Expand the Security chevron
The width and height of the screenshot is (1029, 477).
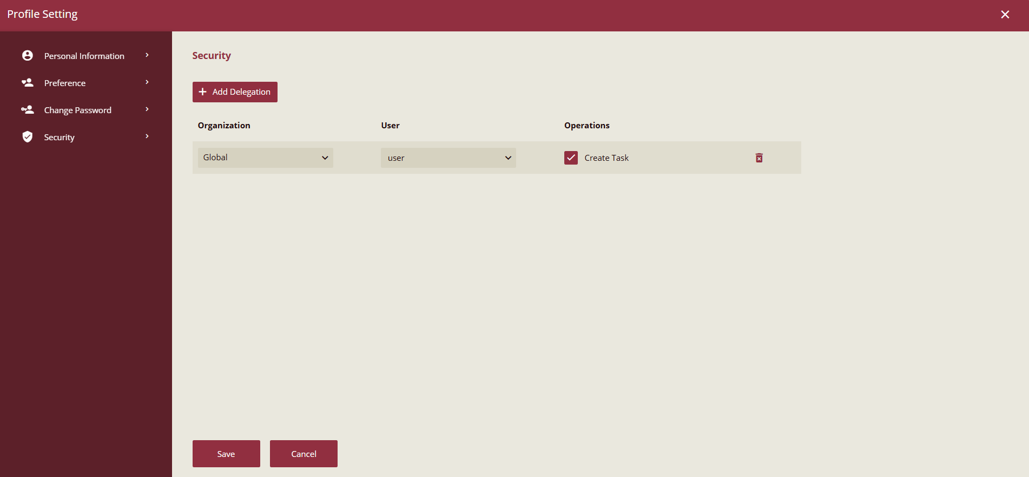click(x=147, y=136)
